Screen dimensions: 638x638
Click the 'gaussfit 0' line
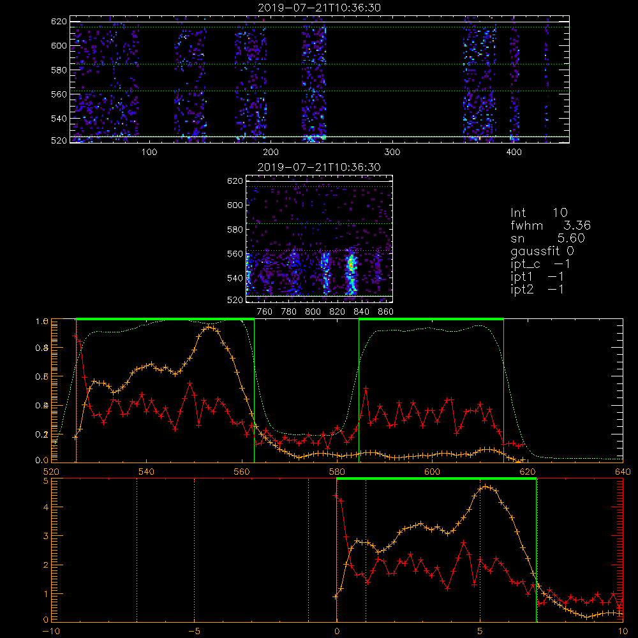tap(542, 251)
